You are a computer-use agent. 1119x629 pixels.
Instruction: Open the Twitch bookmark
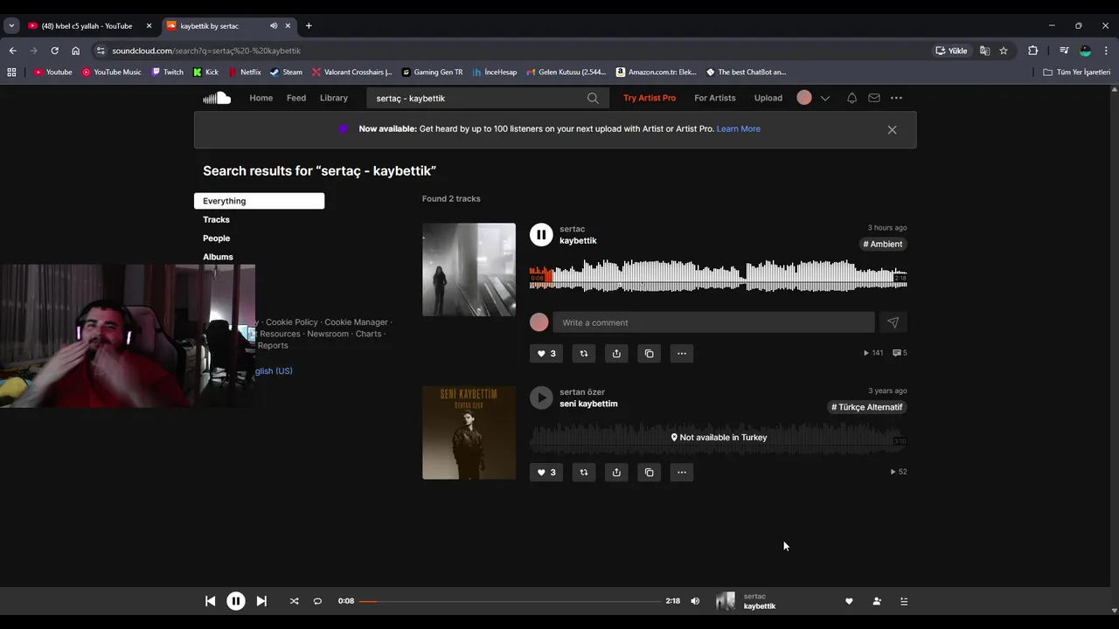coord(168,72)
